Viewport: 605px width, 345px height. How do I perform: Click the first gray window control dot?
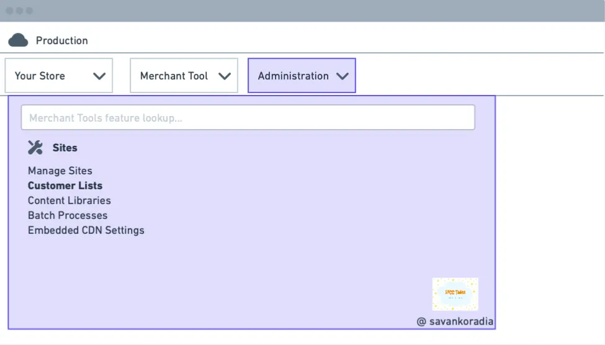(x=10, y=11)
